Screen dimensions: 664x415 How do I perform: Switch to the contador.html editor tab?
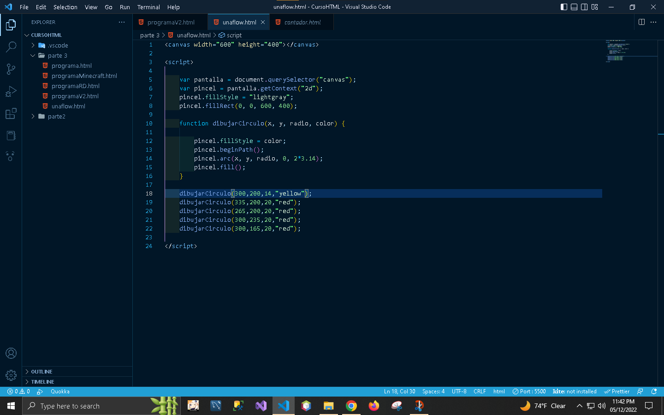point(302,22)
